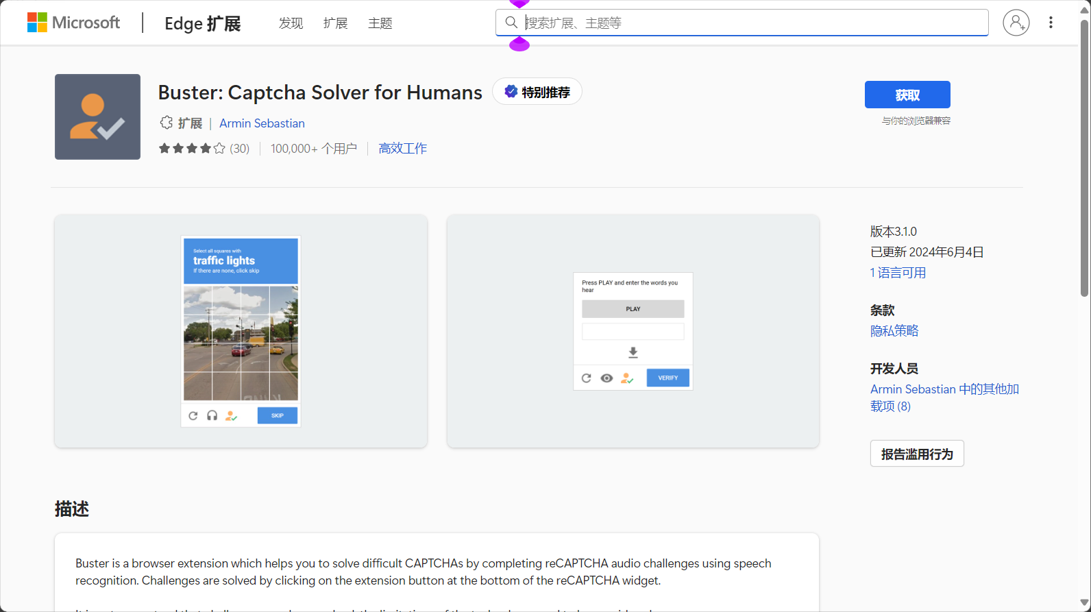Click the 版本3.1.0 text
The image size is (1091, 612).
click(x=894, y=232)
